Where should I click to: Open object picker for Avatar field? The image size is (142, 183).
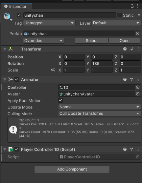click(138, 94)
